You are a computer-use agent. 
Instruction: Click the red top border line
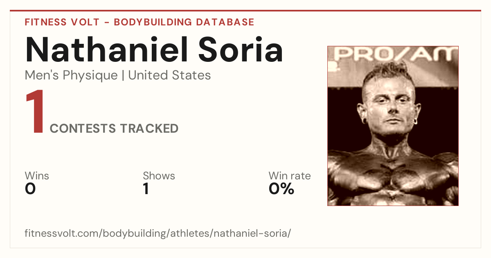[x=245, y=11]
